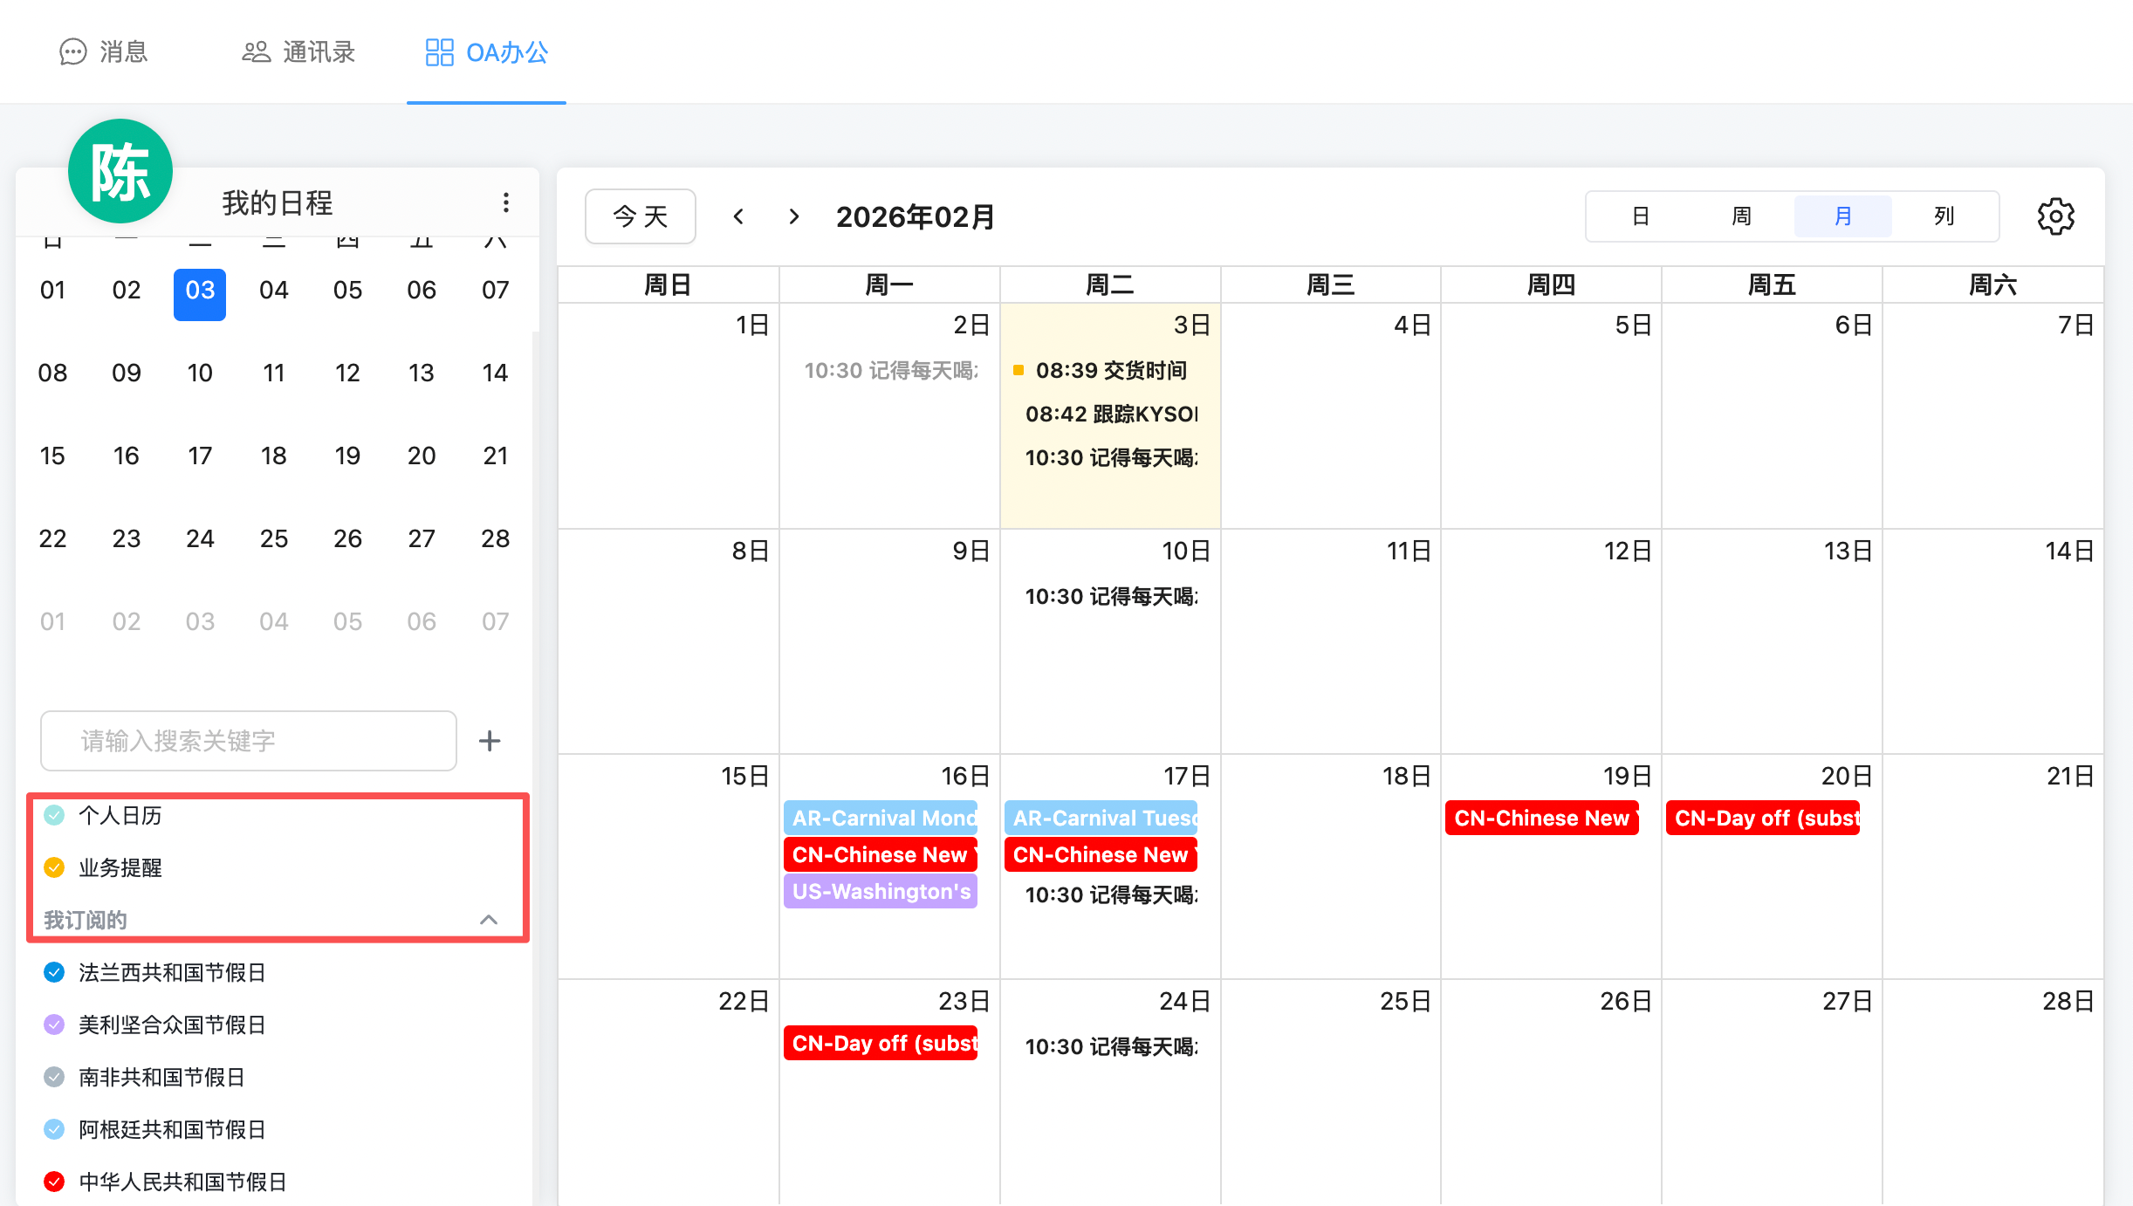The image size is (2133, 1206).
Task: Click the 请输入搜索关键字 search field
Action: (x=248, y=741)
